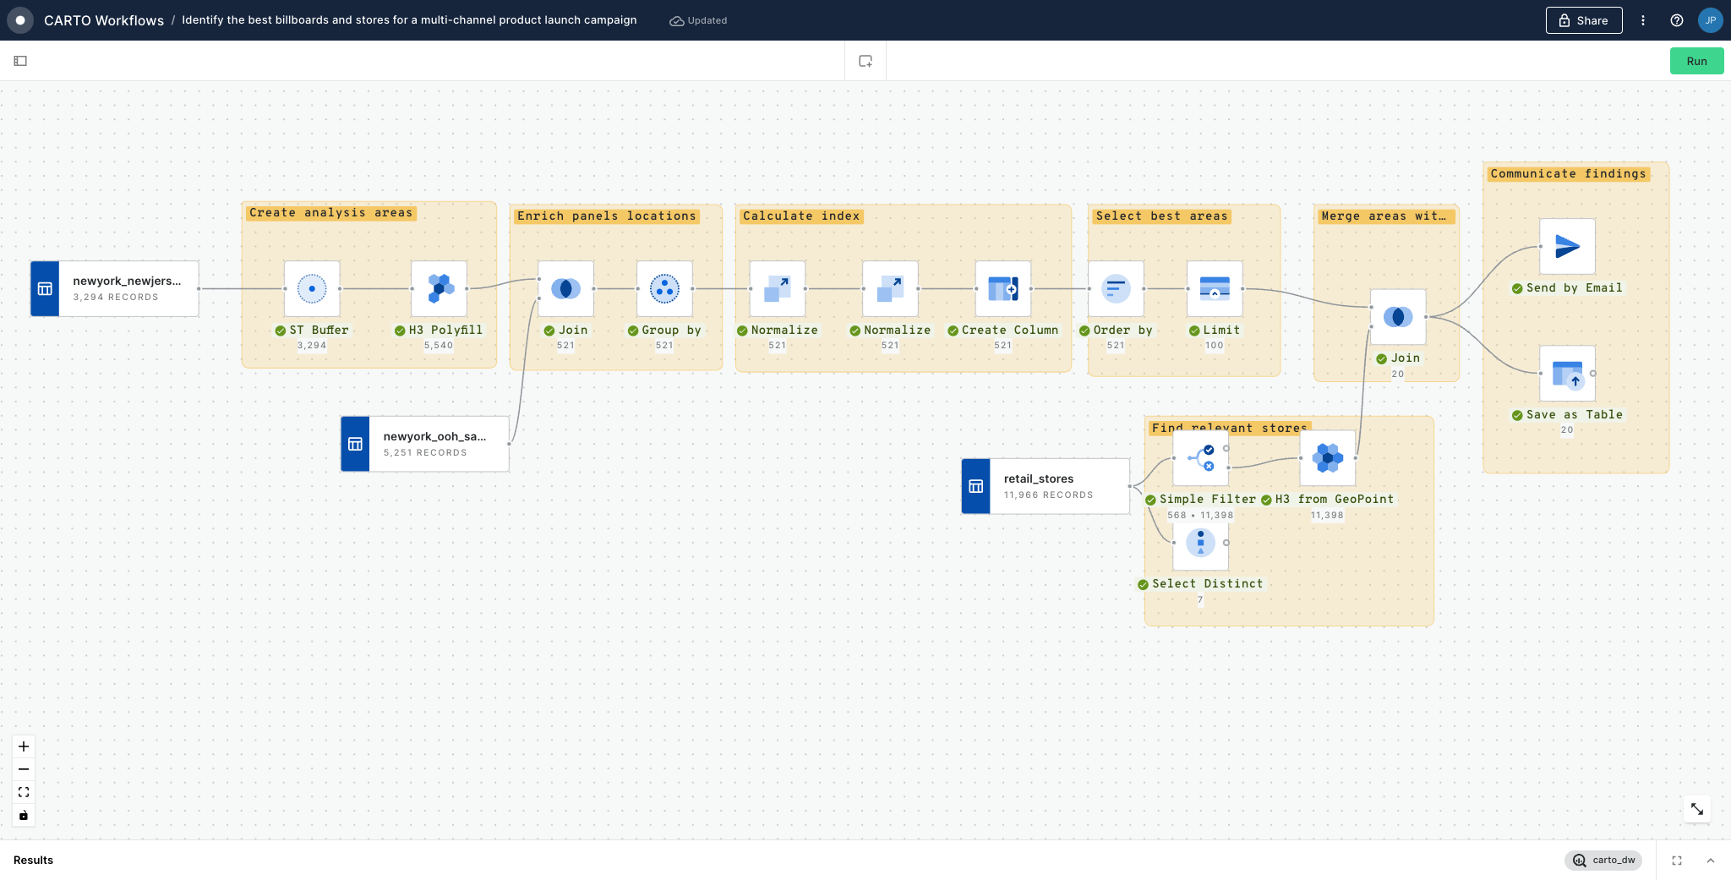Viewport: 1731px width, 880px height.
Task: Click the Create Column node icon
Action: pyautogui.click(x=1002, y=289)
